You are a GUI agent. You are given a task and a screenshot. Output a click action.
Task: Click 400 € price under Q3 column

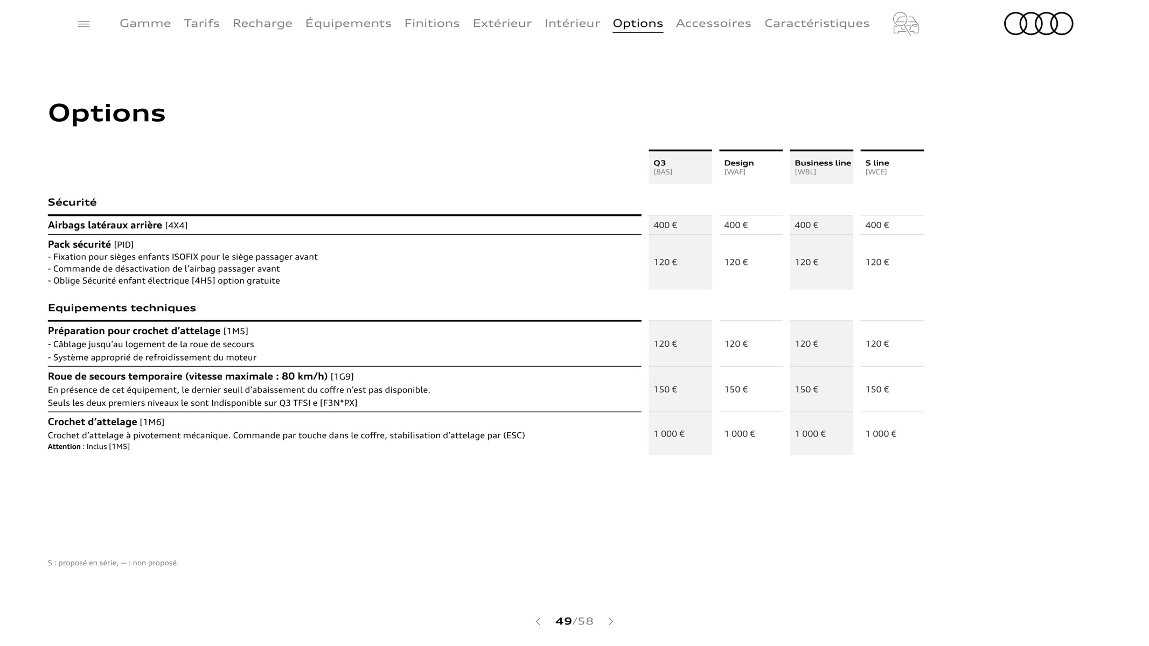pos(665,225)
